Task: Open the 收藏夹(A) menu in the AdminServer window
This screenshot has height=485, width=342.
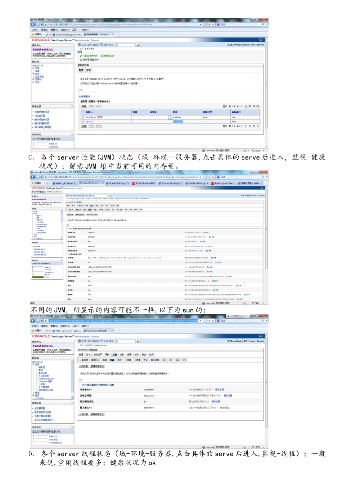Action: click(x=65, y=326)
